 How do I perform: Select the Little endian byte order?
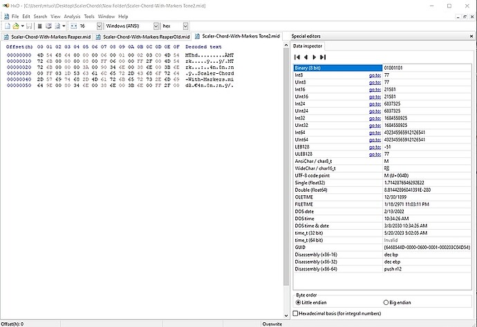311,302
